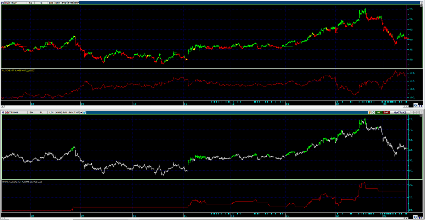Viewport: 425px width, 220px height.
Task: Click the MATRIKS logo in the bottom chart title bar
Action: [x=400, y=112]
